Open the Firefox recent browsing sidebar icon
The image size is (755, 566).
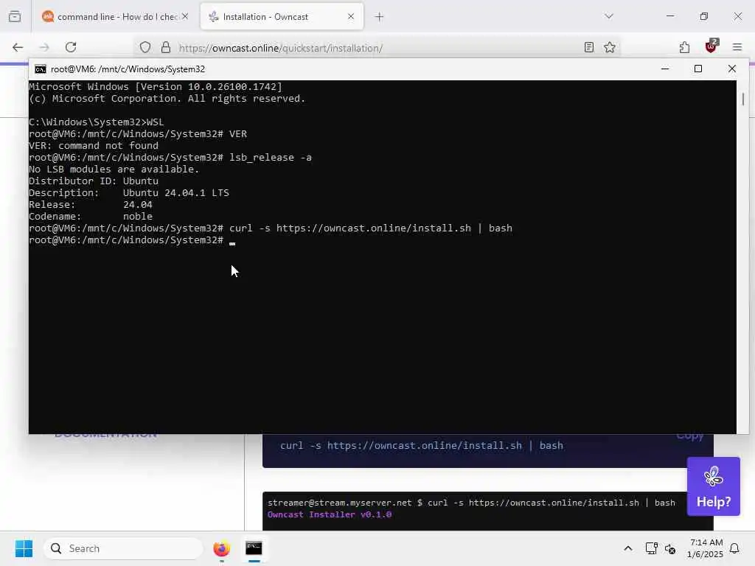[15, 16]
